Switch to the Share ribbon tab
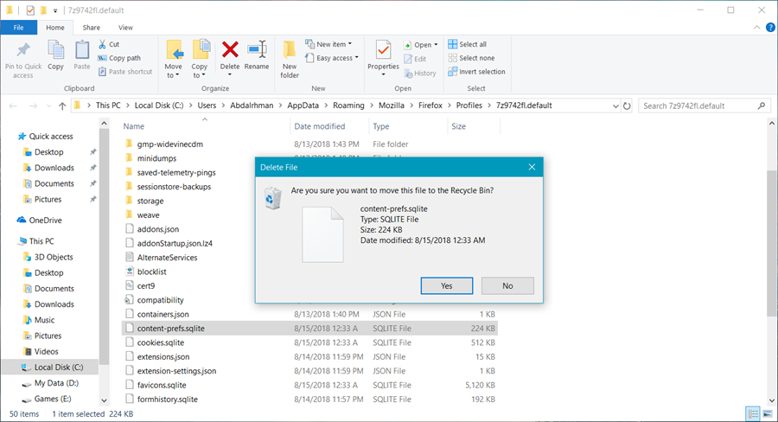778x422 pixels. (91, 28)
